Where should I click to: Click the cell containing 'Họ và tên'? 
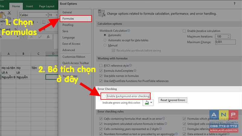[8, 68]
